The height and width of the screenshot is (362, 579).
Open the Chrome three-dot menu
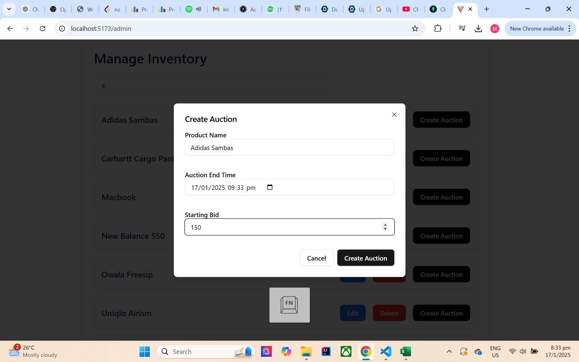[x=569, y=28]
